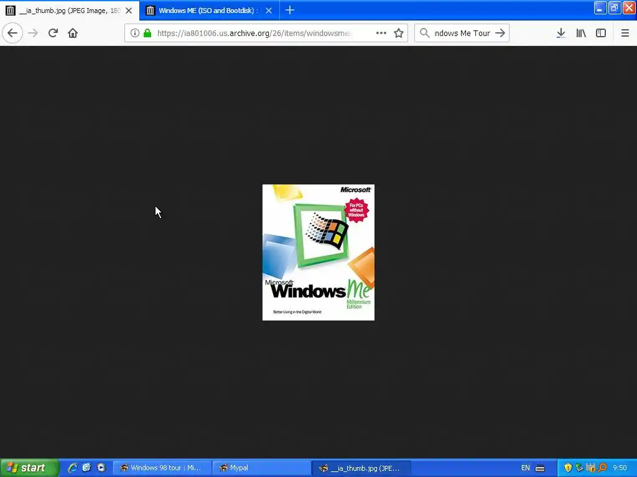The width and height of the screenshot is (637, 477).
Task: Open the Windows Start menu
Action: [x=29, y=468]
